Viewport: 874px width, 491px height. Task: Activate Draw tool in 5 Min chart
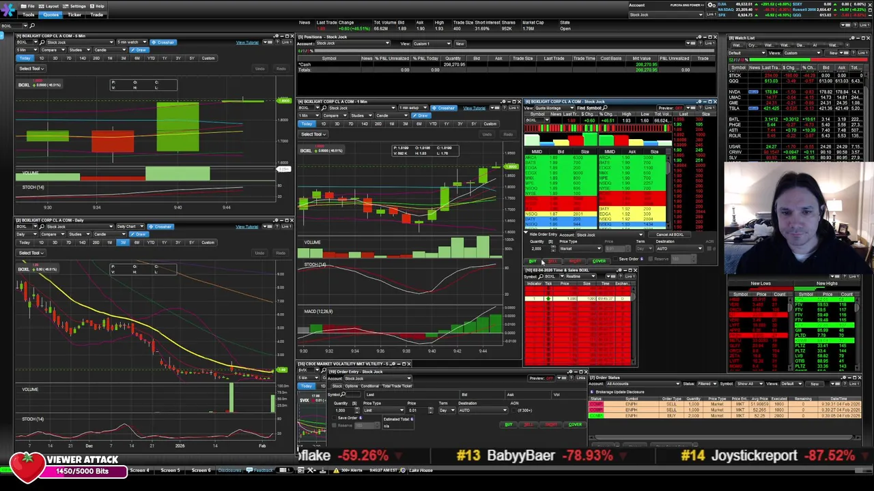(140, 50)
